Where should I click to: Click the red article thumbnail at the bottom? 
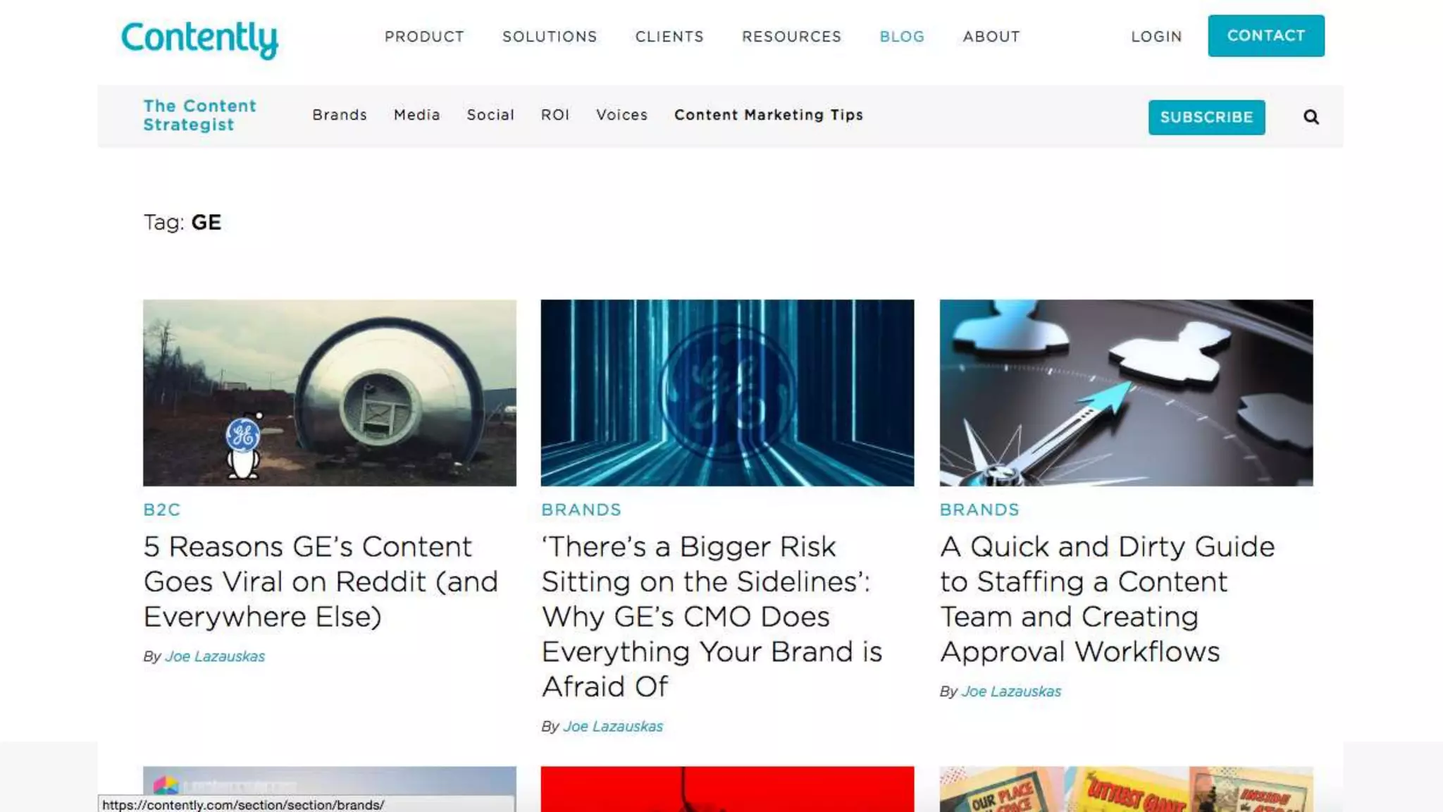727,788
